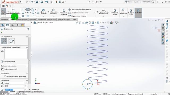170x95 pixels.
Task: Select the Sketch Fillet tool
Action: click(33, 16)
